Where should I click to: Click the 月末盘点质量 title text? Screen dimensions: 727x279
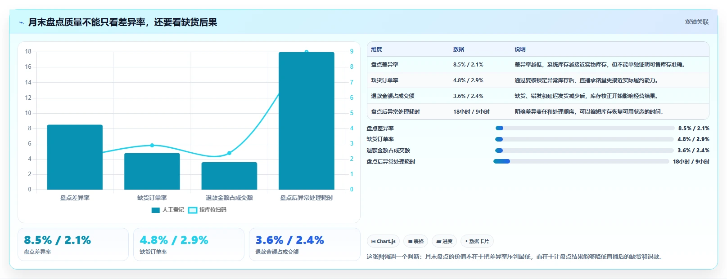point(122,22)
